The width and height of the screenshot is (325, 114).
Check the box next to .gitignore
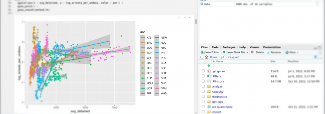[203, 71]
